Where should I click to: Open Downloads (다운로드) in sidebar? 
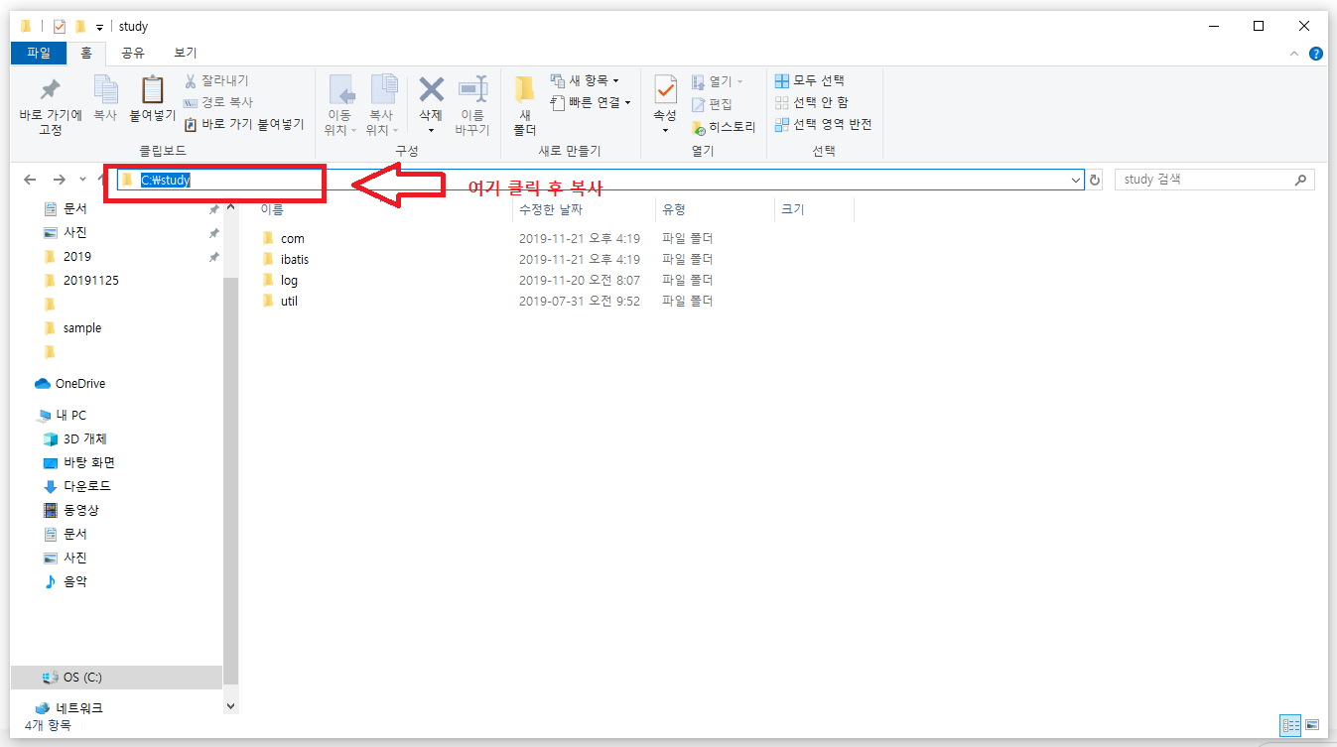(86, 486)
